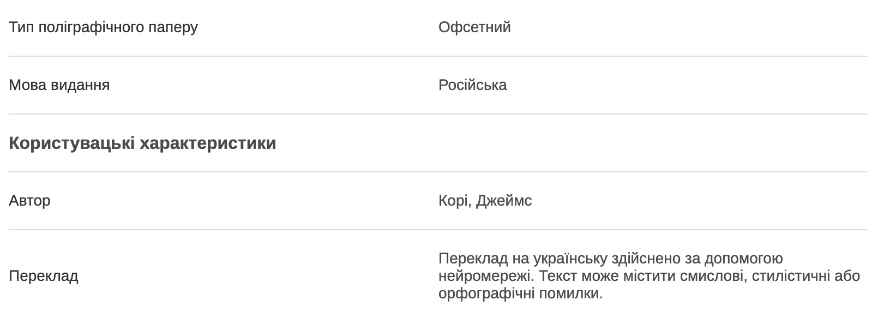The image size is (878, 318).
Task: Click the "Переклад" row label
Action: coord(44,276)
